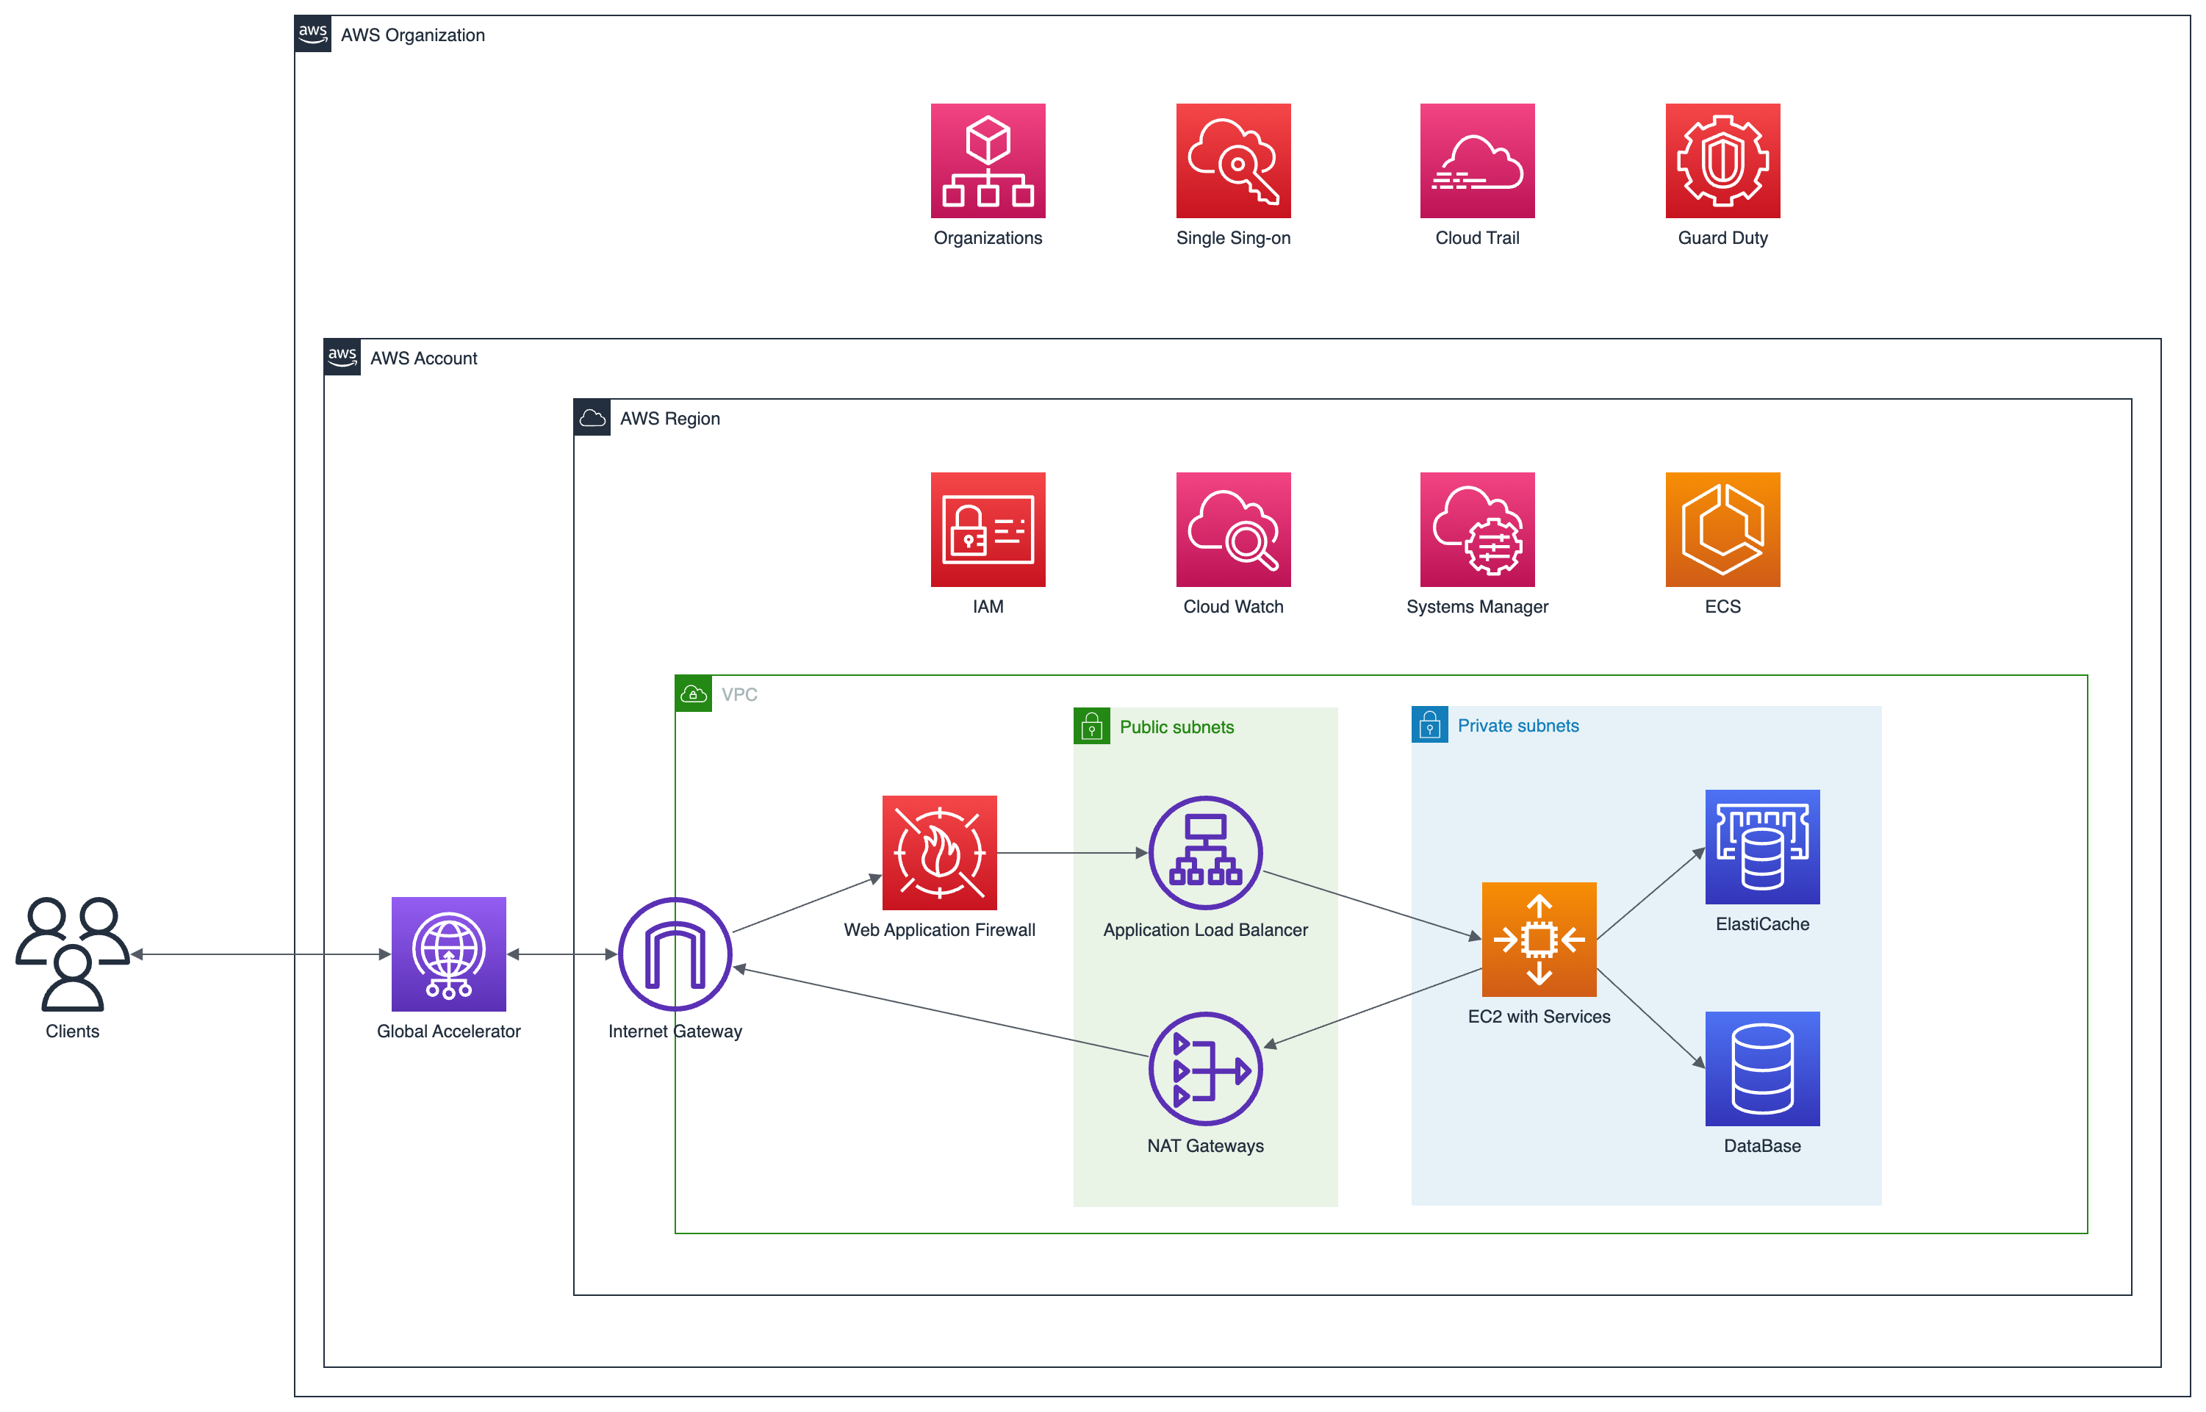This screenshot has height=1412, width=2206.
Task: Click the Guard Duty gear-shield icon
Action: 1722,160
